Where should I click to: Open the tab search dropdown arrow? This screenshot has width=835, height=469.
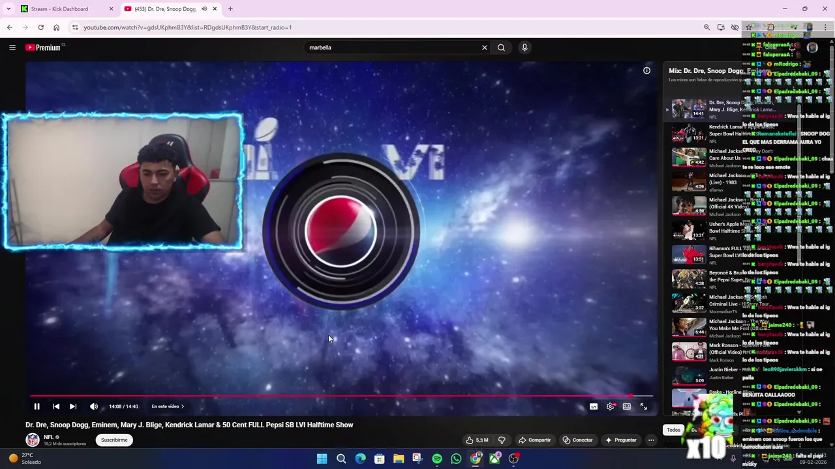[8, 9]
